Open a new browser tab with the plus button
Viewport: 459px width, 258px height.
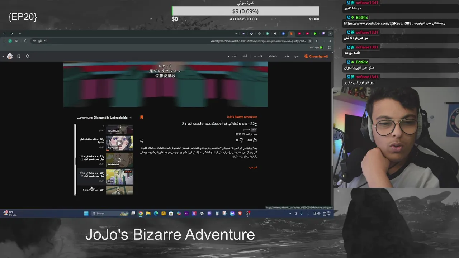(x=236, y=34)
